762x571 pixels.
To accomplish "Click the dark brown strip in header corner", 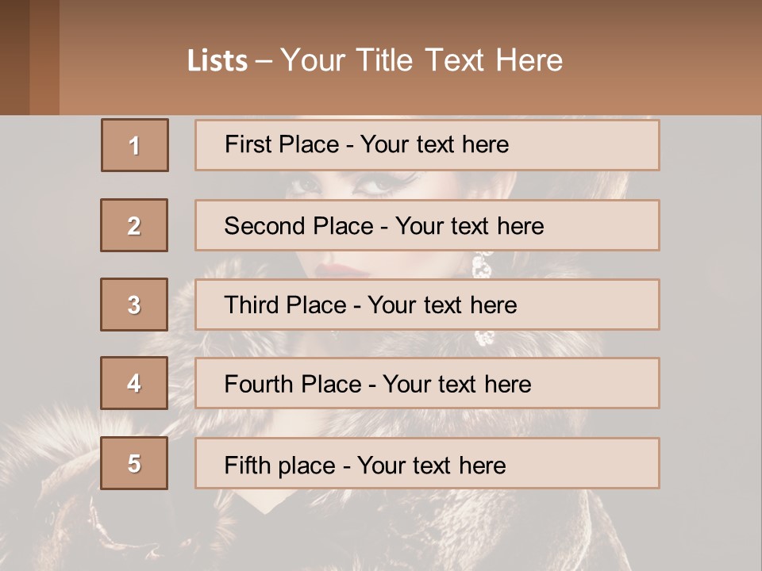I will tap(14, 57).
